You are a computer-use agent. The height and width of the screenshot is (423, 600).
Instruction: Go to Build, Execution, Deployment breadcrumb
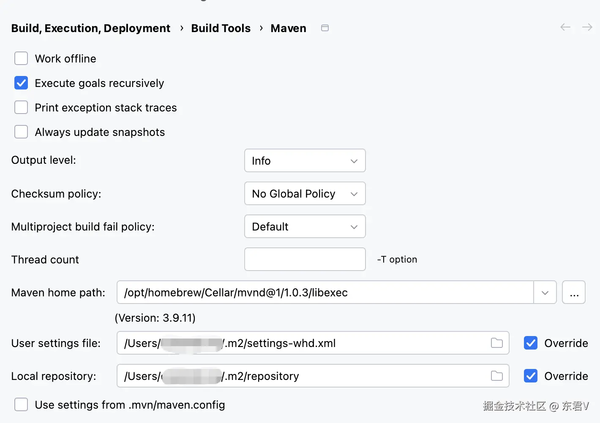pos(91,28)
